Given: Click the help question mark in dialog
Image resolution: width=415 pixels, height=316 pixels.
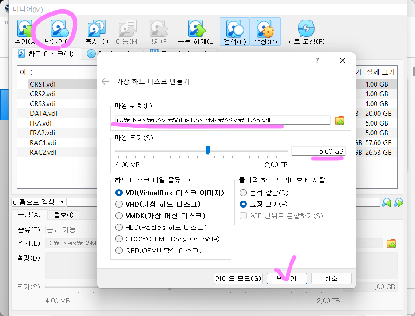Looking at the screenshot, I should (x=317, y=61).
